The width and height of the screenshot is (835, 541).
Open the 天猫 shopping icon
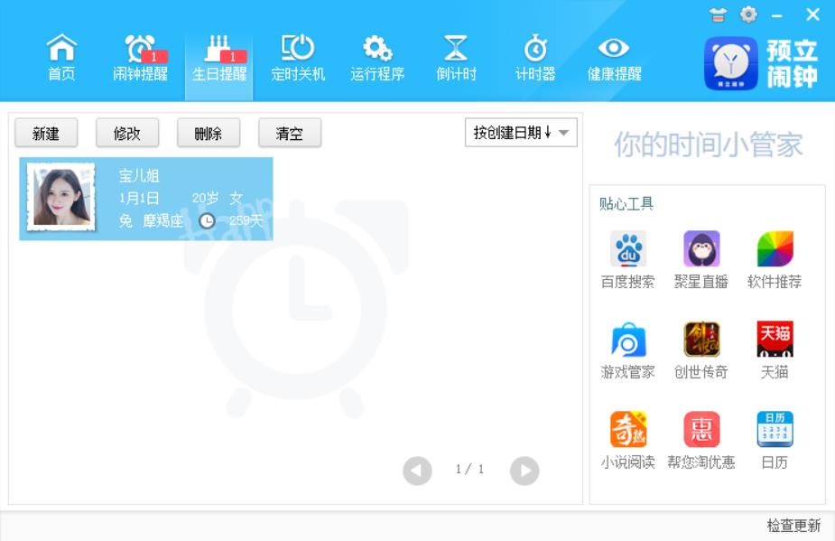(x=774, y=340)
